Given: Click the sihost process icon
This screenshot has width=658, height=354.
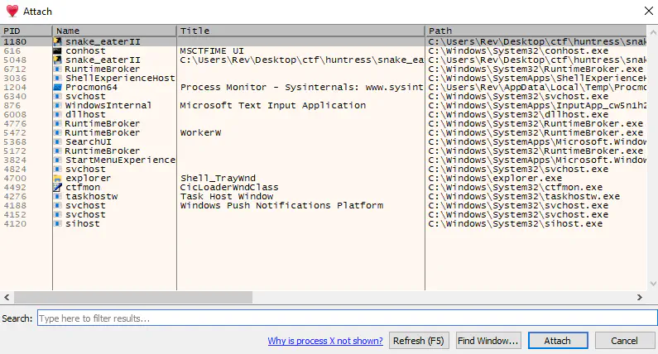Looking at the screenshot, I should click(58, 223).
